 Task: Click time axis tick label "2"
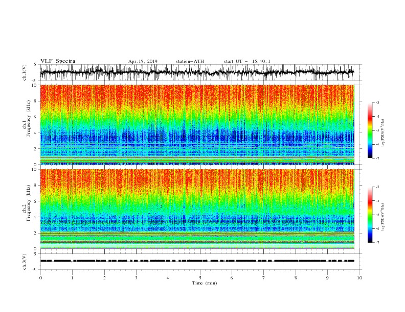104,278
